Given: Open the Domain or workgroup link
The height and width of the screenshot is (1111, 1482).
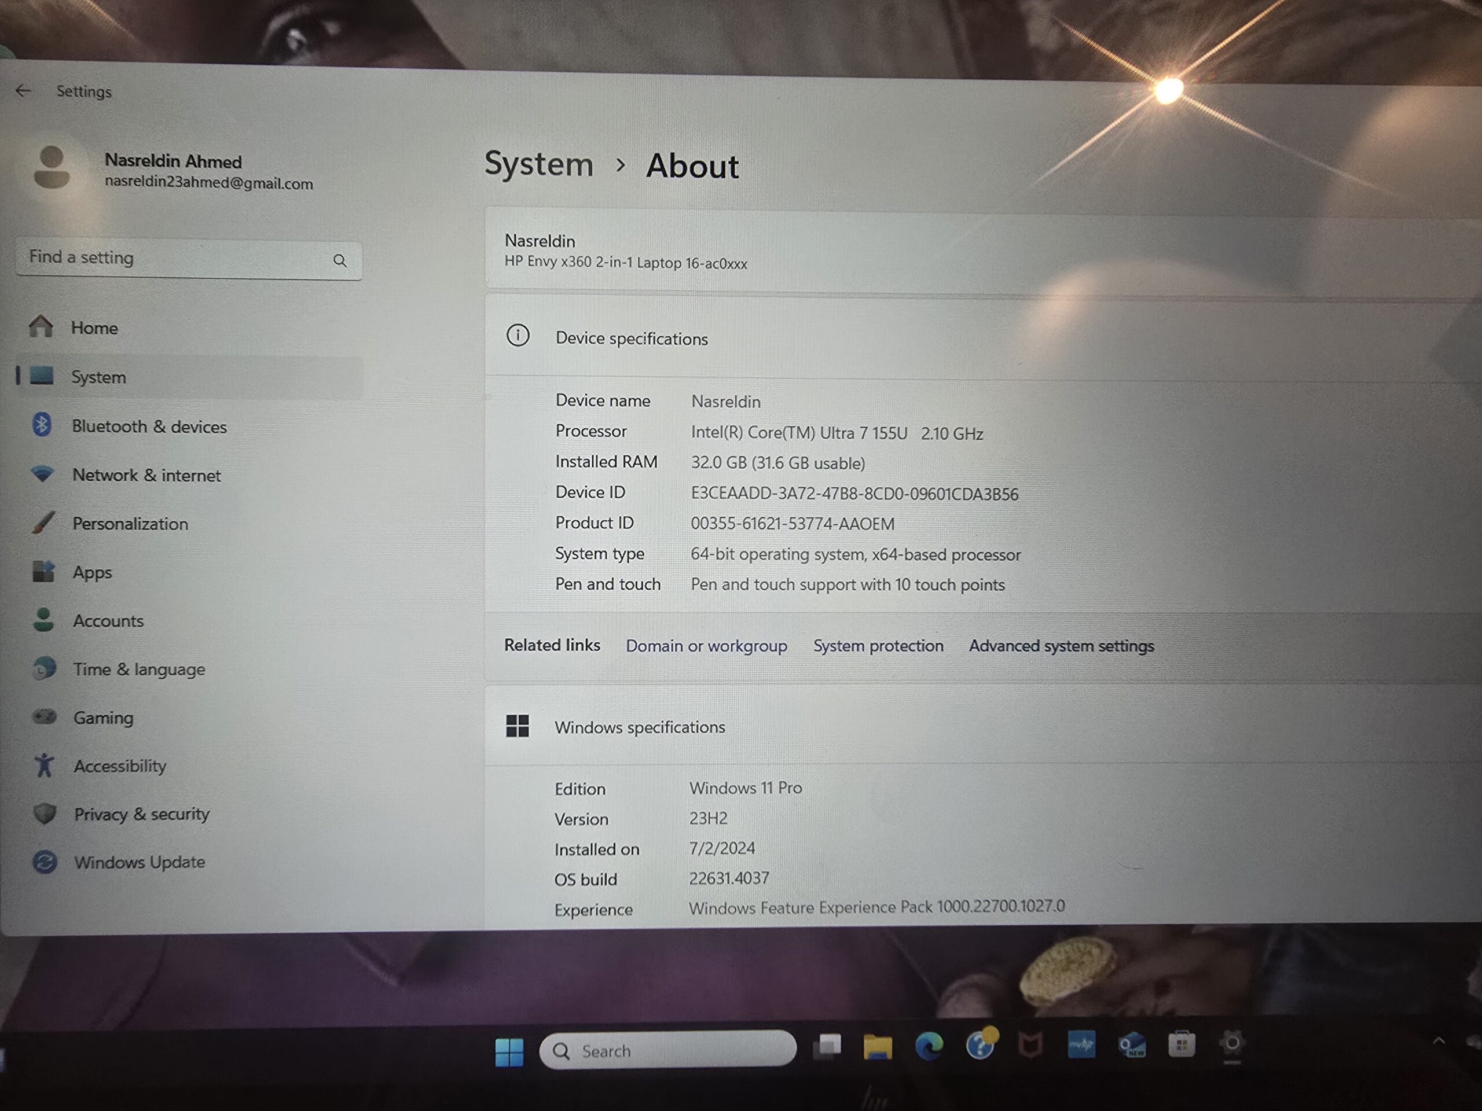Looking at the screenshot, I should [706, 646].
